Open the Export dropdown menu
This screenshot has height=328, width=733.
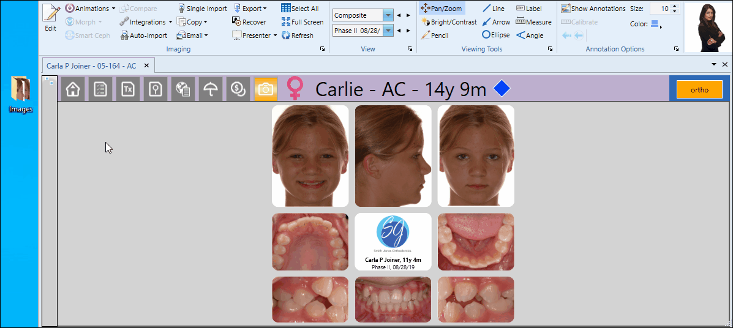coord(250,9)
